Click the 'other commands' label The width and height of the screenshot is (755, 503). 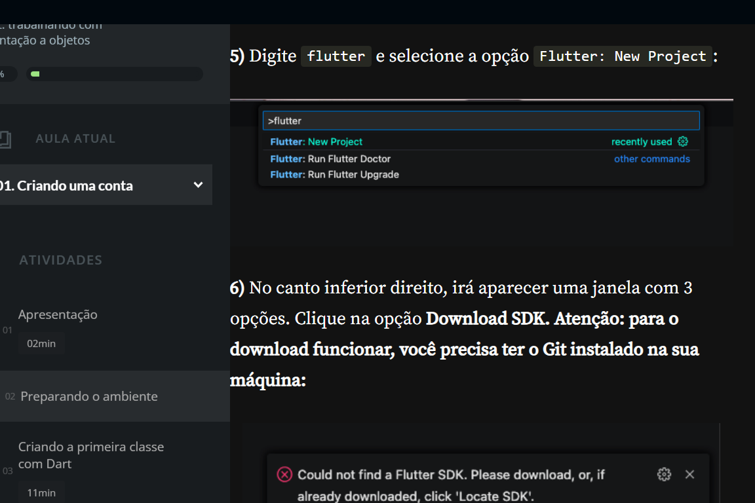[x=652, y=159]
